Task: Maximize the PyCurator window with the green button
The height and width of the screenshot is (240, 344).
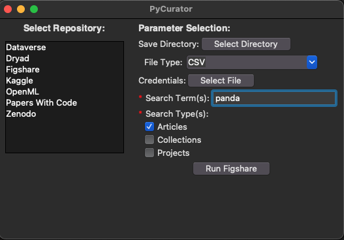Action: [34, 9]
